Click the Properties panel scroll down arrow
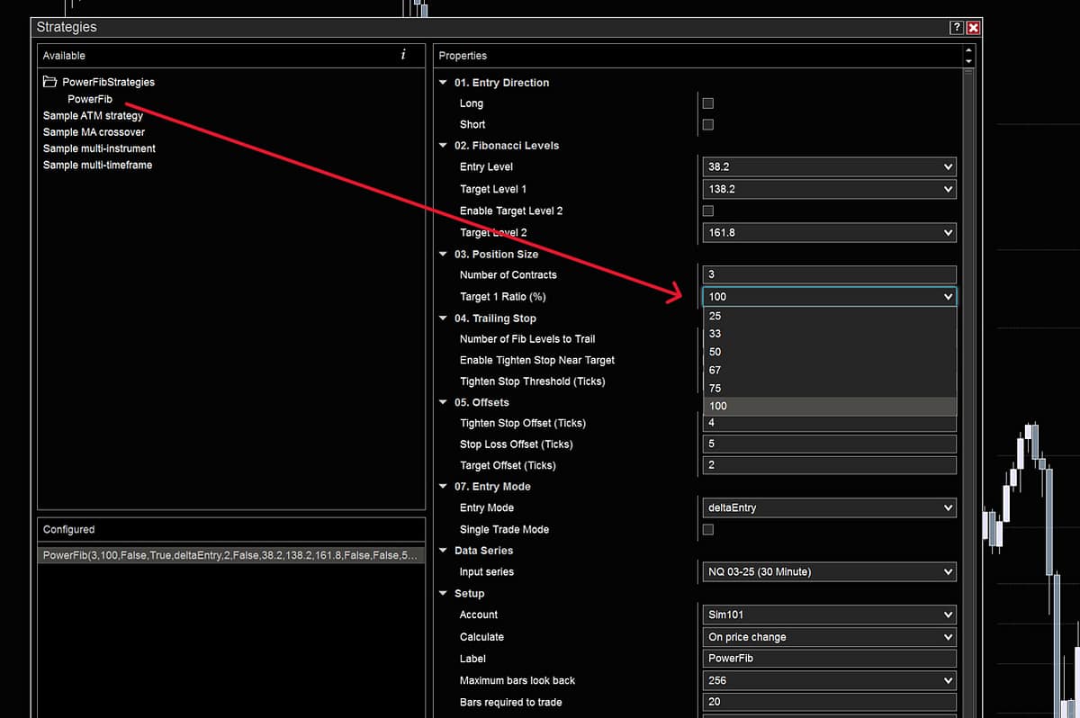Screen dimensions: 1080x718 click(x=968, y=61)
